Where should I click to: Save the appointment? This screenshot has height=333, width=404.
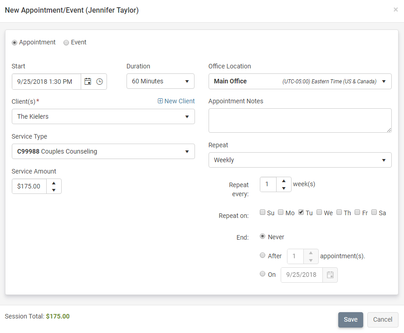pyautogui.click(x=350, y=319)
